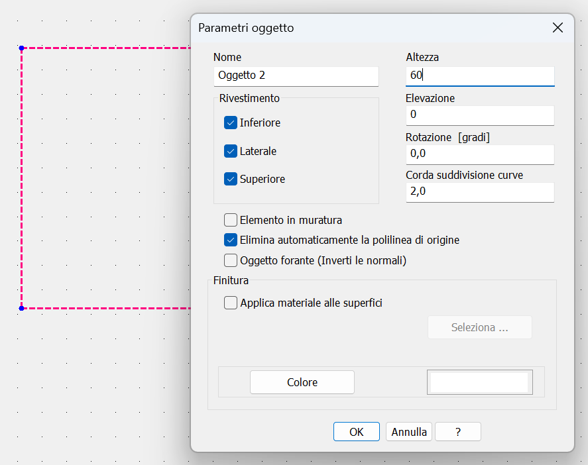588x465 pixels.
Task: Enable Elemento in muratura checkbox
Action: [230, 220]
